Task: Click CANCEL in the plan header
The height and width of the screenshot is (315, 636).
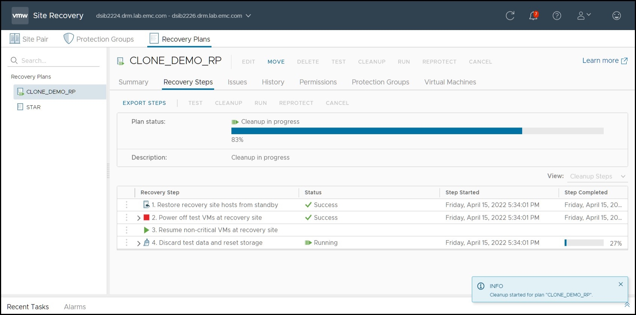Action: (x=480, y=62)
